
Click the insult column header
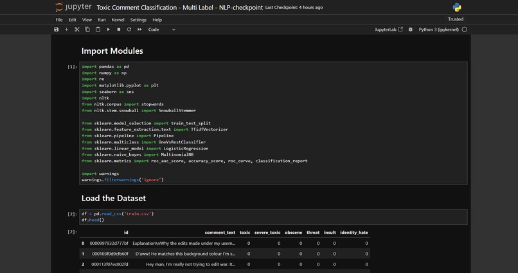tap(330, 233)
